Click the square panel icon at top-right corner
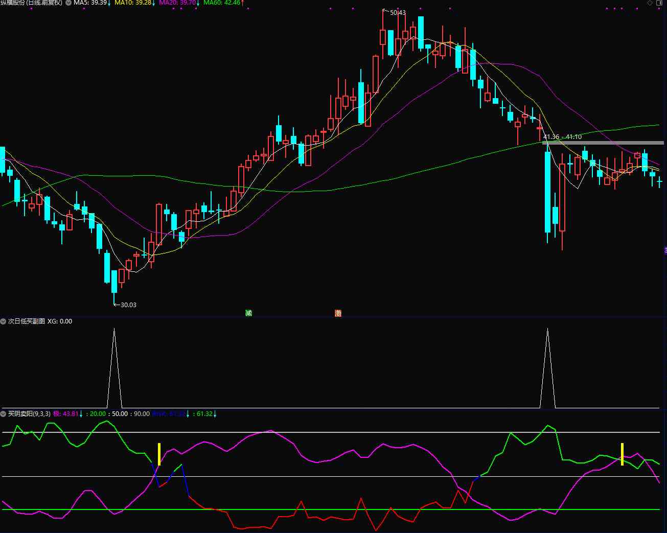This screenshot has width=667, height=533. (660, 3)
